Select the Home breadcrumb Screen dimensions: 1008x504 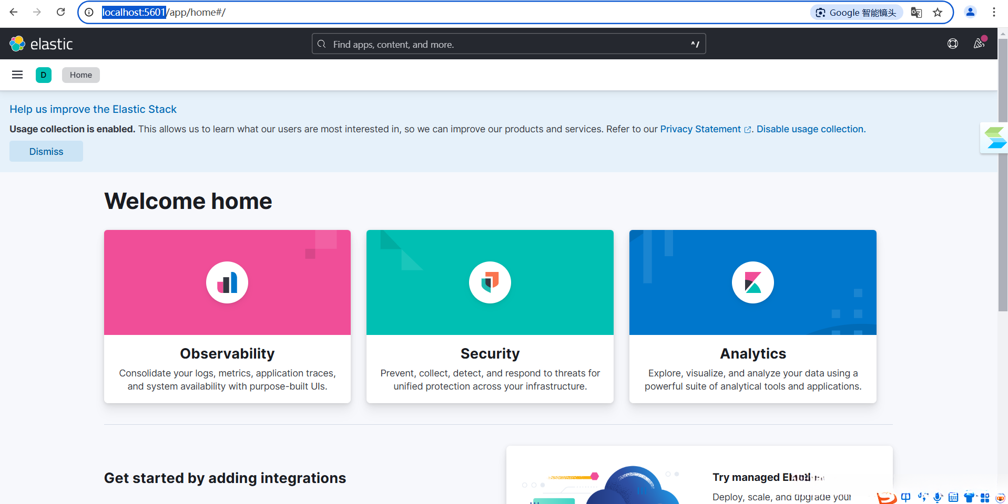click(x=81, y=75)
